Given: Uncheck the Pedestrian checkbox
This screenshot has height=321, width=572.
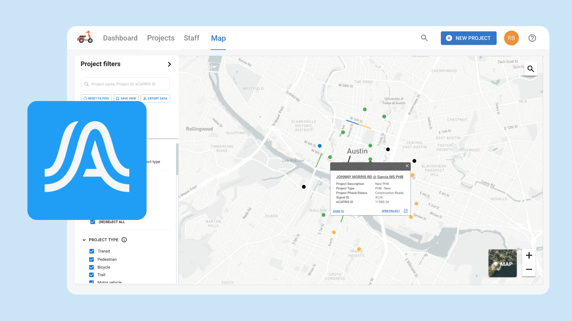Looking at the screenshot, I should click(x=91, y=259).
